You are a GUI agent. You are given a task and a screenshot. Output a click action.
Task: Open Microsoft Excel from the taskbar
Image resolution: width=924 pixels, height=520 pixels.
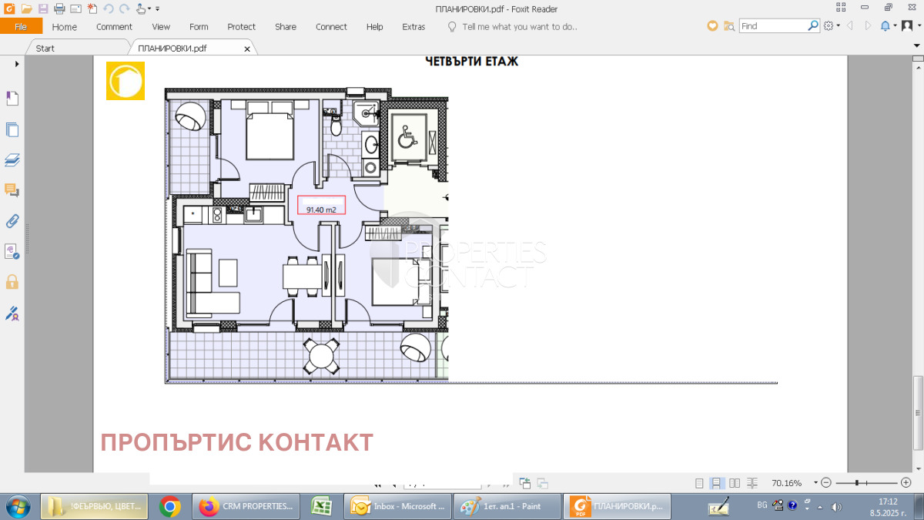(321, 506)
